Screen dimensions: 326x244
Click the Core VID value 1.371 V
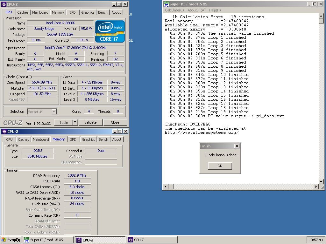[x=82, y=40]
